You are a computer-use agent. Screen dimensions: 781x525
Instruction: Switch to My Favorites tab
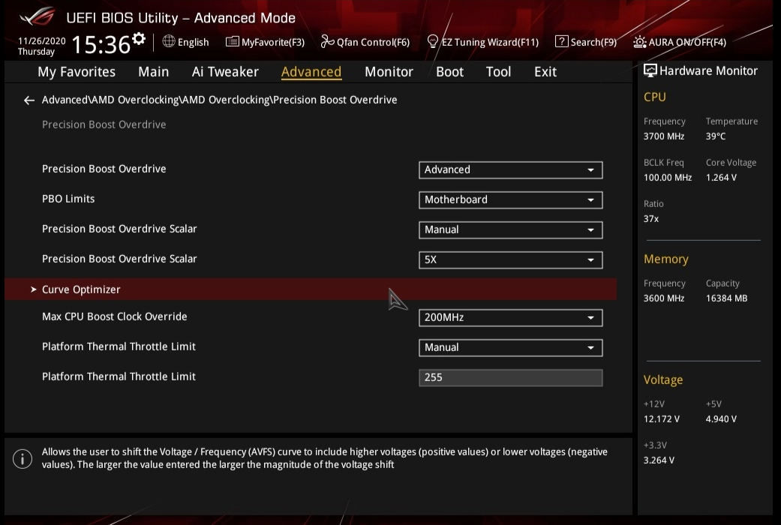point(77,72)
